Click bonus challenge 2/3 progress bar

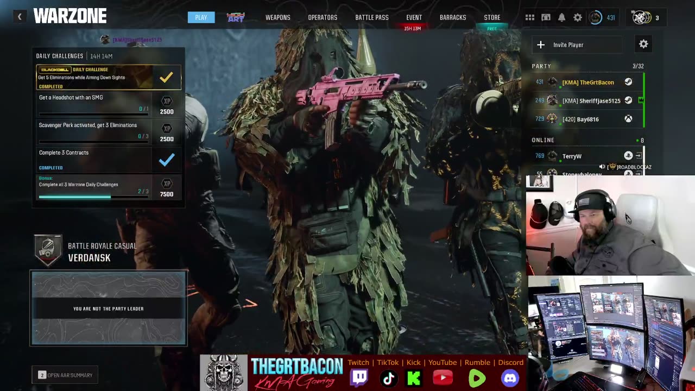(93, 197)
